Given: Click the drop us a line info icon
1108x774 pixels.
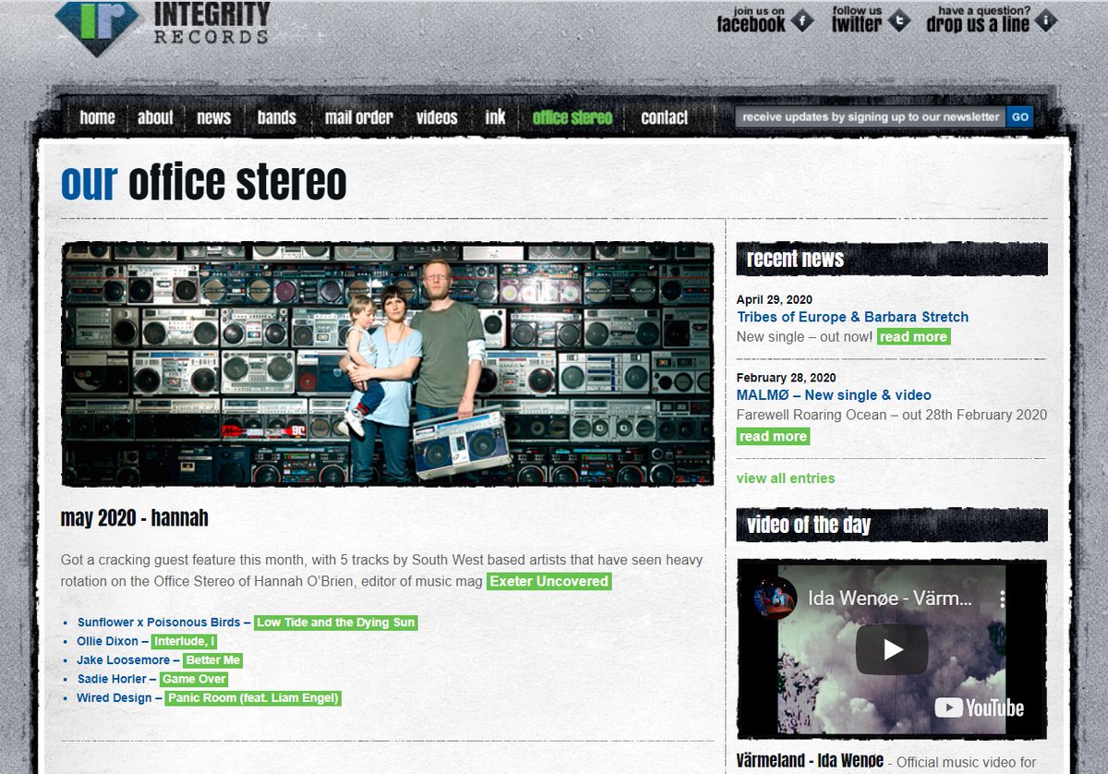Looking at the screenshot, I should coord(1046,20).
